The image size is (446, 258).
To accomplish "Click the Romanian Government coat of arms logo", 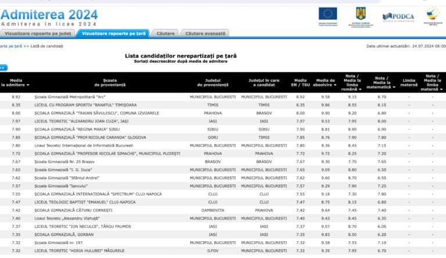I will (x=361, y=14).
